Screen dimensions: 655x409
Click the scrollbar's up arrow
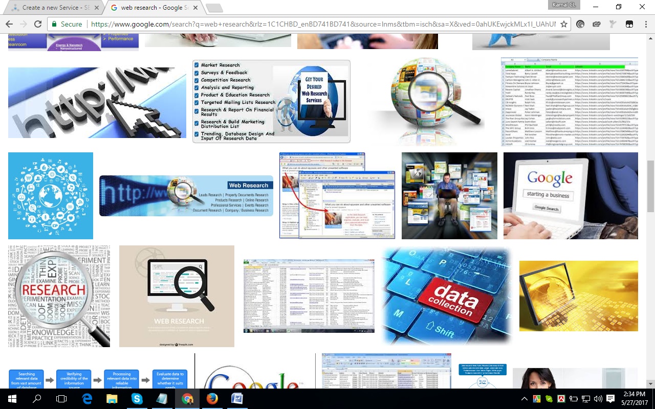point(650,38)
